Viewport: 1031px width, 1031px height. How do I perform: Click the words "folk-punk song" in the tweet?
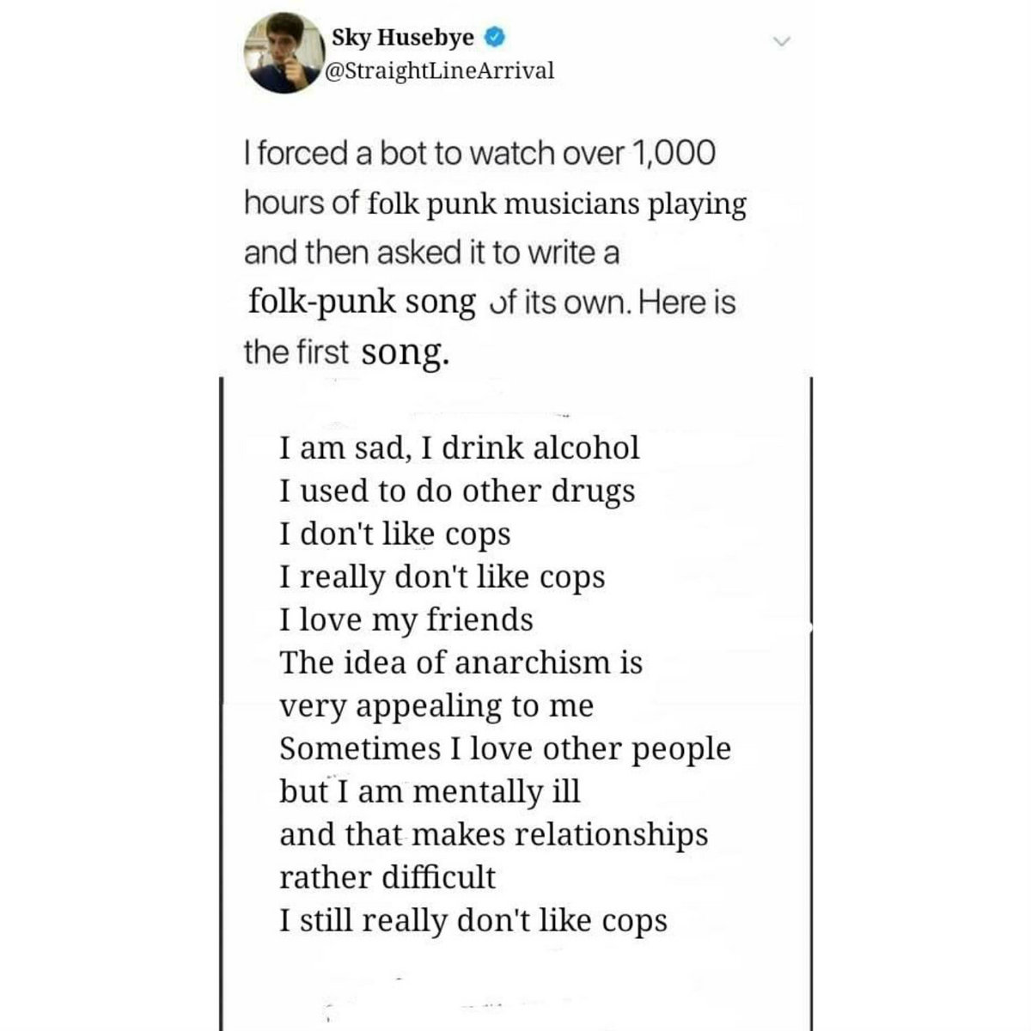[x=362, y=302]
